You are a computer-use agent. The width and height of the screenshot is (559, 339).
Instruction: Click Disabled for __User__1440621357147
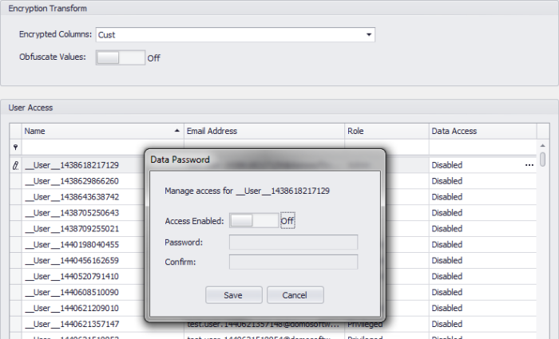click(446, 324)
